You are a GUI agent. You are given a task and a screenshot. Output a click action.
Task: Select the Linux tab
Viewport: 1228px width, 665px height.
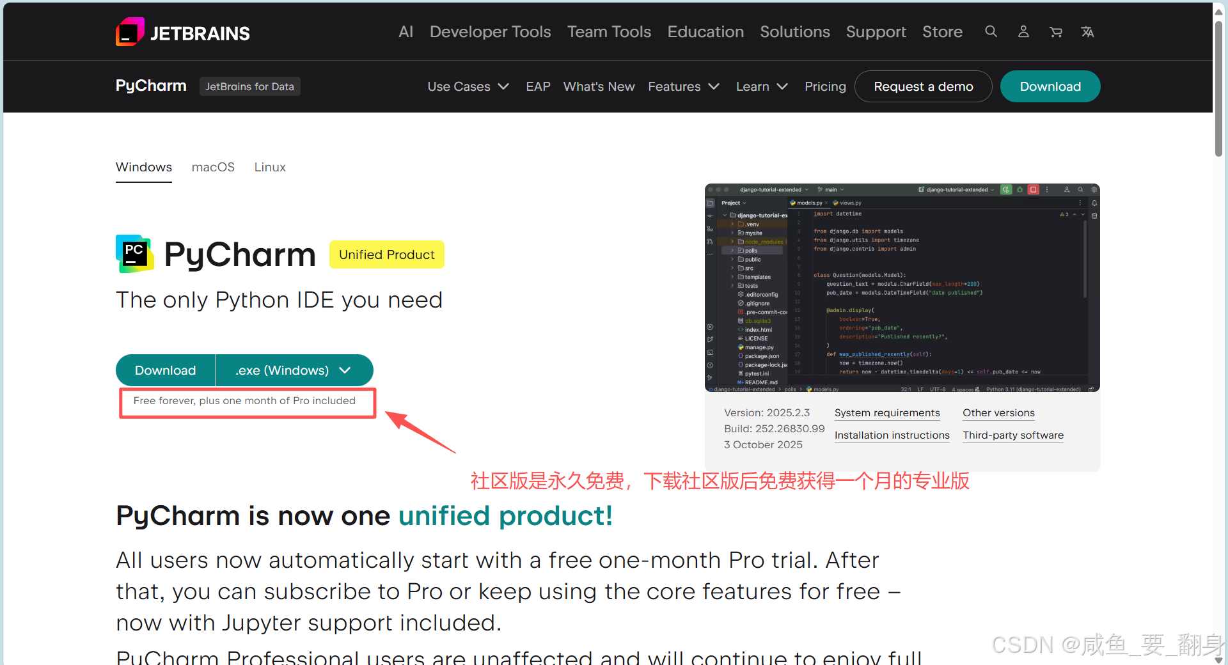pos(270,167)
